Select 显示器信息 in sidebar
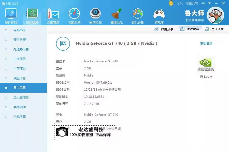This screenshot has height=152, width=229. tap(23, 98)
